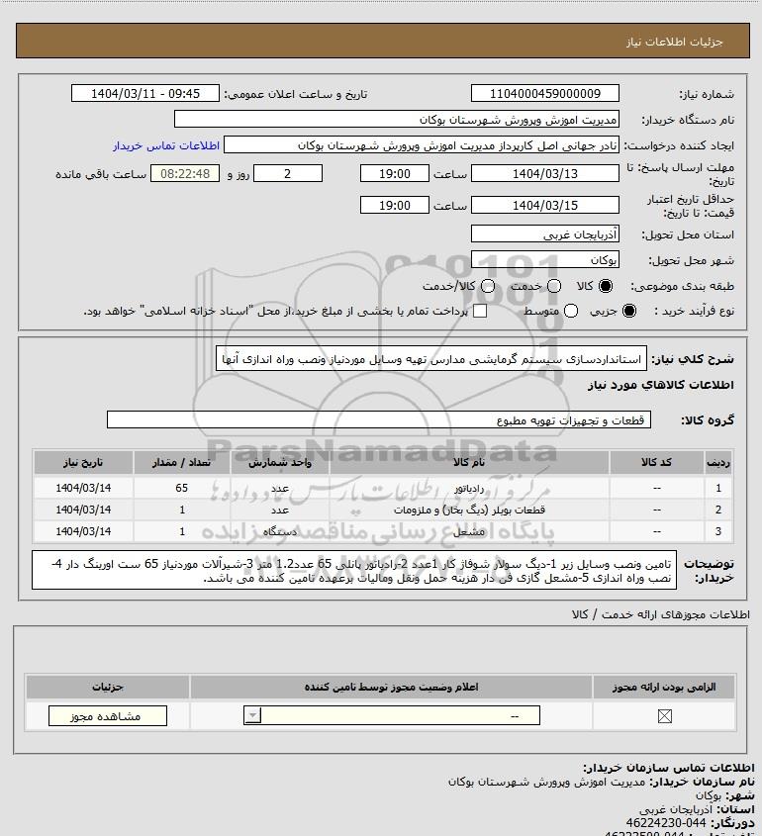Click the جزئیات column header

(108, 687)
